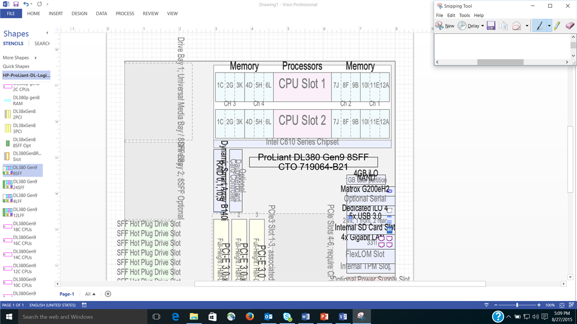This screenshot has height=324, width=577.
Task: Click the Switch Windows status bar icon
Action: click(571, 305)
